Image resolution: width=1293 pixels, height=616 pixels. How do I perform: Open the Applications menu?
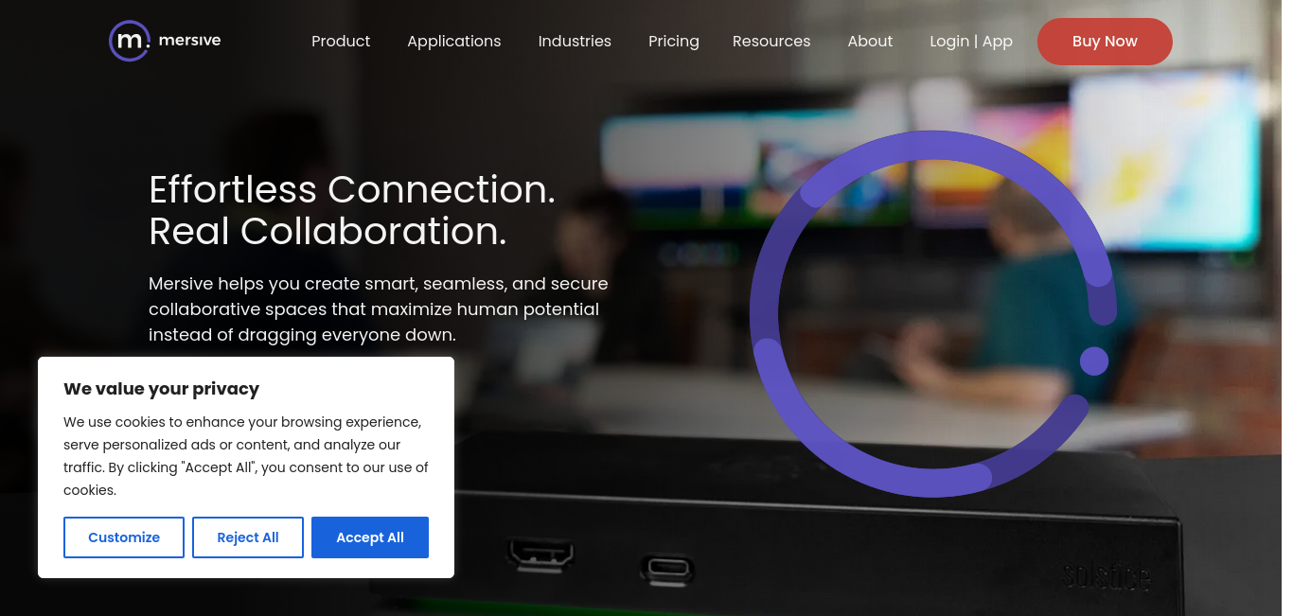(x=454, y=42)
